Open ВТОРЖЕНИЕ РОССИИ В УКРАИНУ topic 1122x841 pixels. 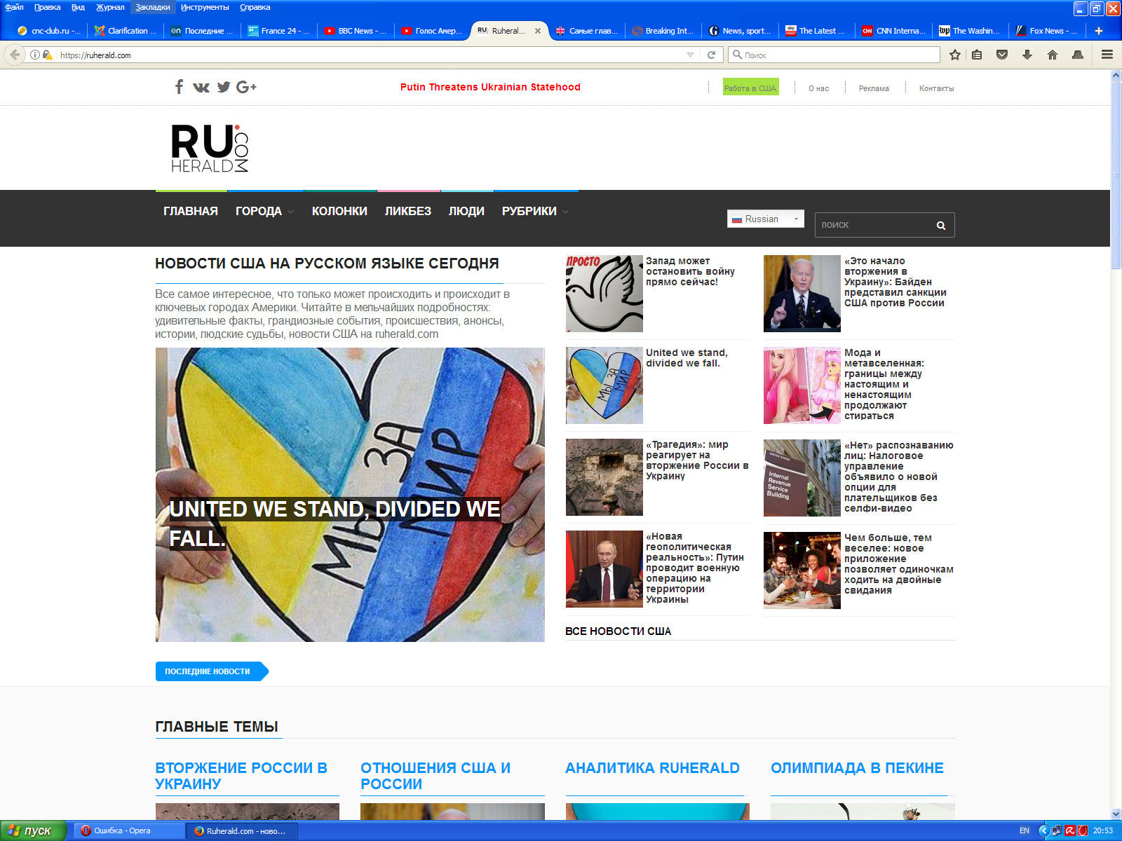(x=241, y=776)
